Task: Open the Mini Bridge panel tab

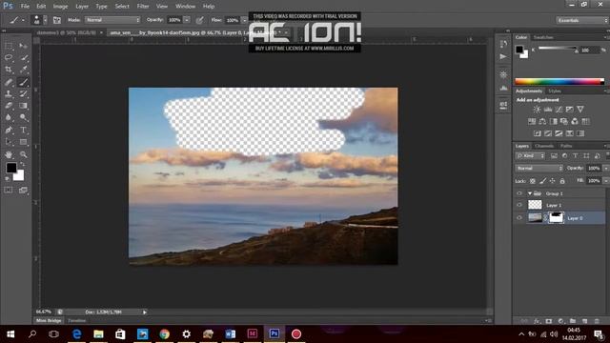Action: point(49,321)
